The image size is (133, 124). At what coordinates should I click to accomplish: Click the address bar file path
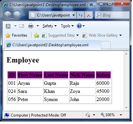point(53,15)
